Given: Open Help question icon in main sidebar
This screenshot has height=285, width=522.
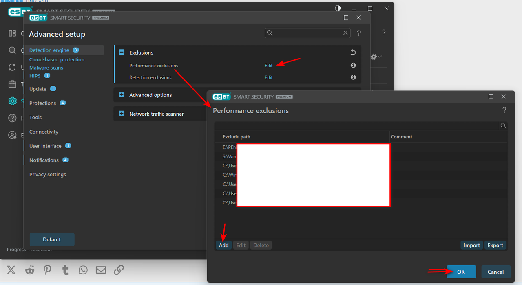Looking at the screenshot, I should click(12, 118).
